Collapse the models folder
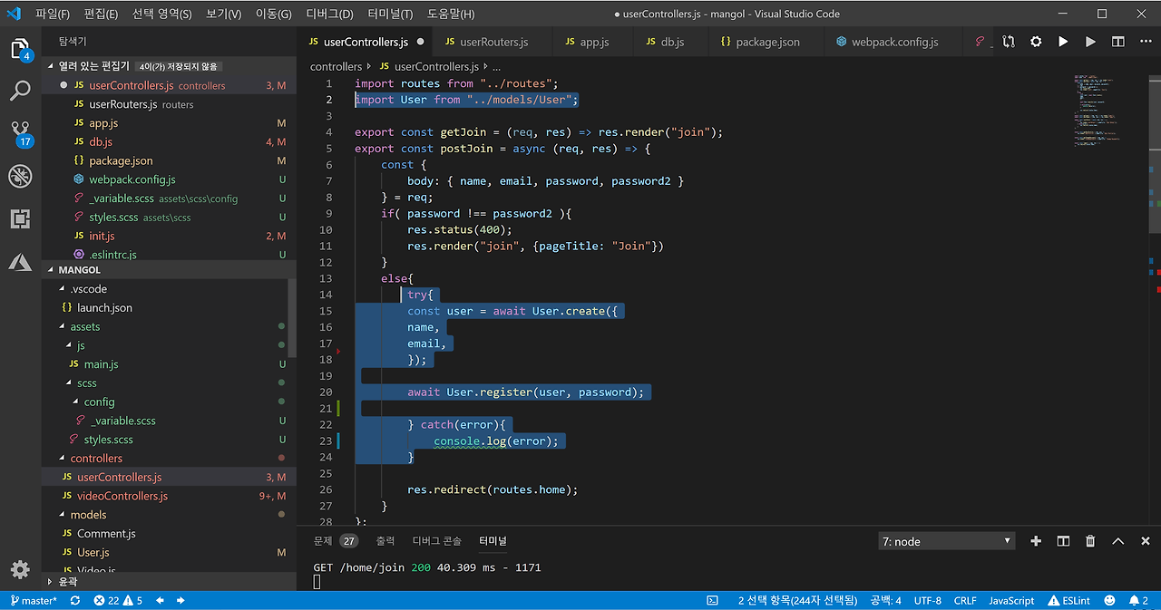Screen dimensions: 1161x610 [170, 515]
